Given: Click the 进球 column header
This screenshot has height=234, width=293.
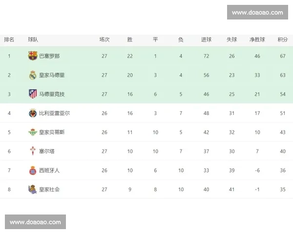Looking at the screenshot, I should click(206, 39).
